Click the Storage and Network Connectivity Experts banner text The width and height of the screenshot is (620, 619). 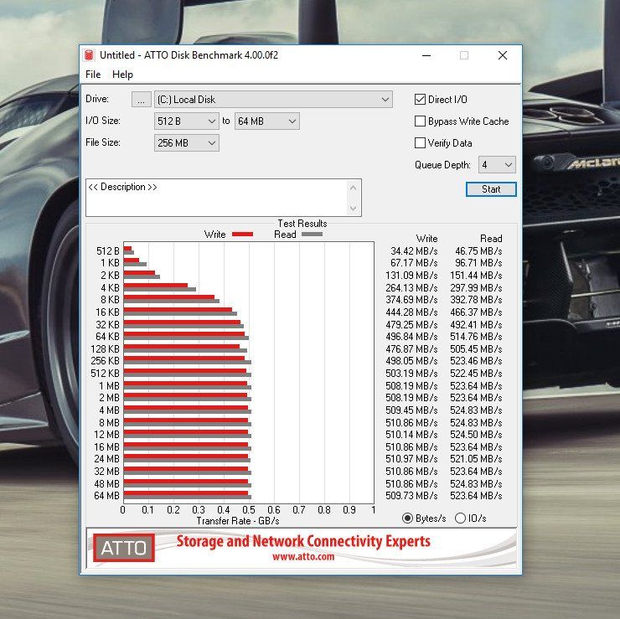pyautogui.click(x=303, y=541)
